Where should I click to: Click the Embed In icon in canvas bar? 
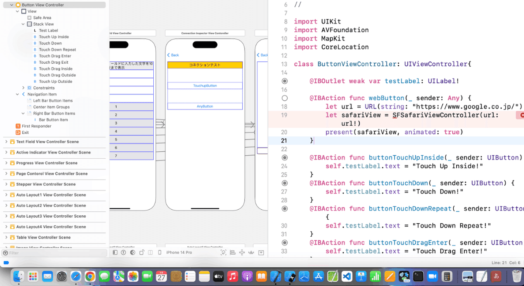coord(261,252)
